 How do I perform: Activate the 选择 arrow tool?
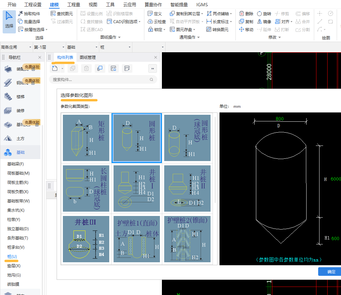[x=9, y=21]
